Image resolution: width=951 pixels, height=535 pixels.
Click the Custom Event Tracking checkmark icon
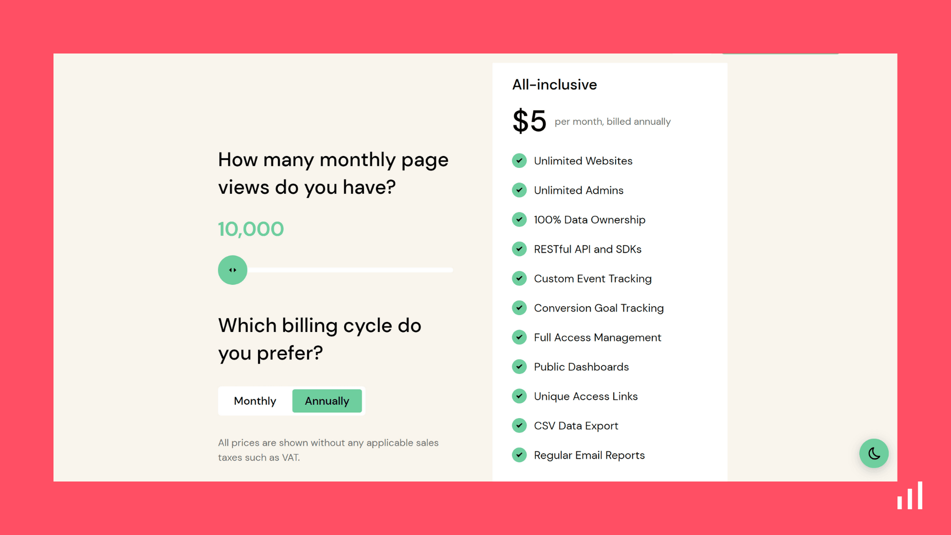click(519, 278)
